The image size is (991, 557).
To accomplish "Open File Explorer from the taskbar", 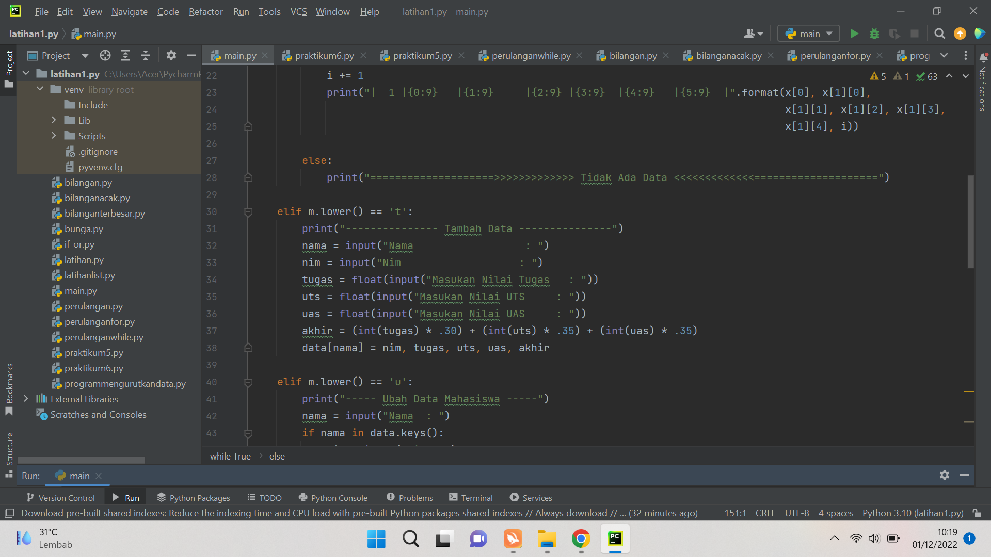I will coord(547,539).
